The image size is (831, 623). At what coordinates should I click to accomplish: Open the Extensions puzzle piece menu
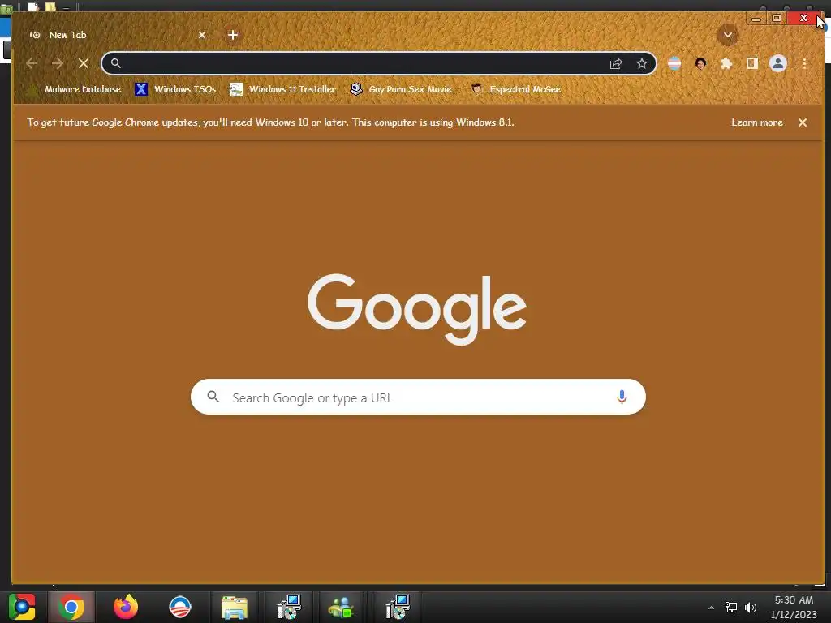click(x=726, y=63)
